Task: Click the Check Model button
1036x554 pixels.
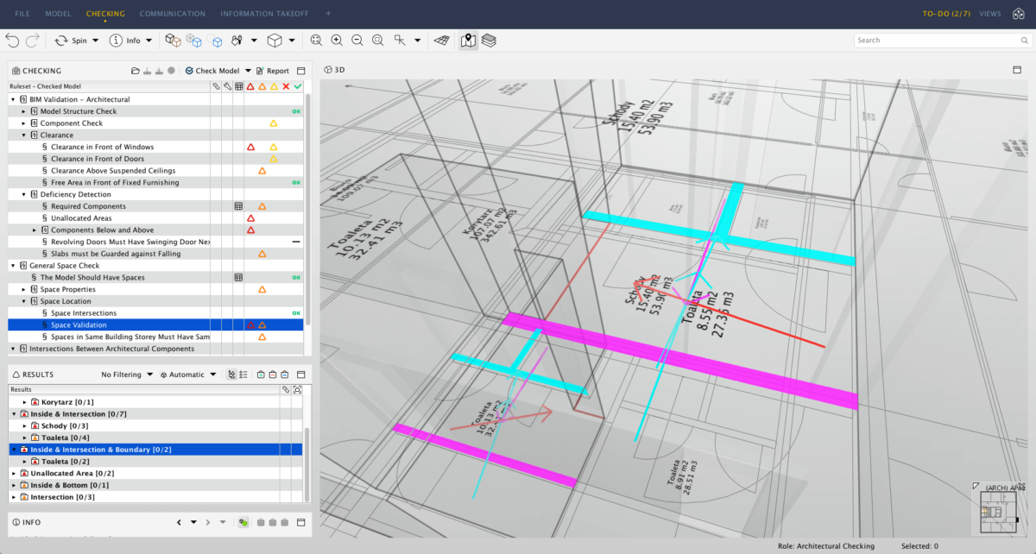Action: [x=212, y=71]
